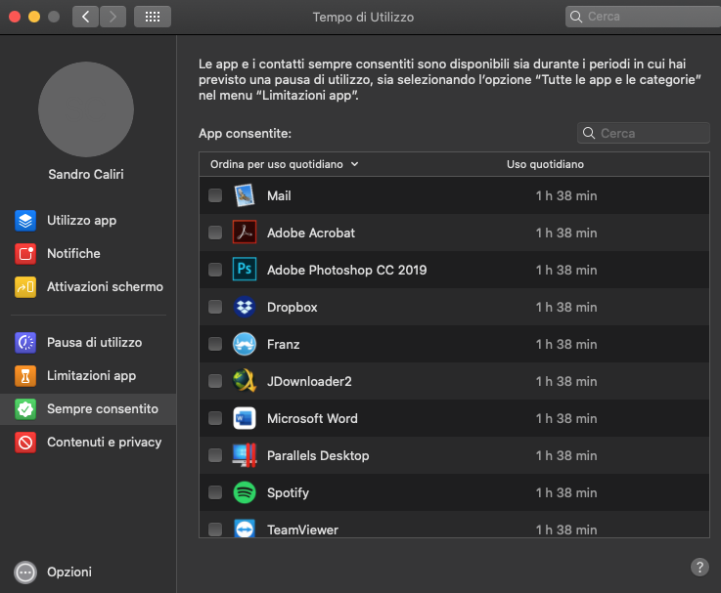This screenshot has height=593, width=721.
Task: Click the JDownloader2 icon
Action: coord(245,381)
